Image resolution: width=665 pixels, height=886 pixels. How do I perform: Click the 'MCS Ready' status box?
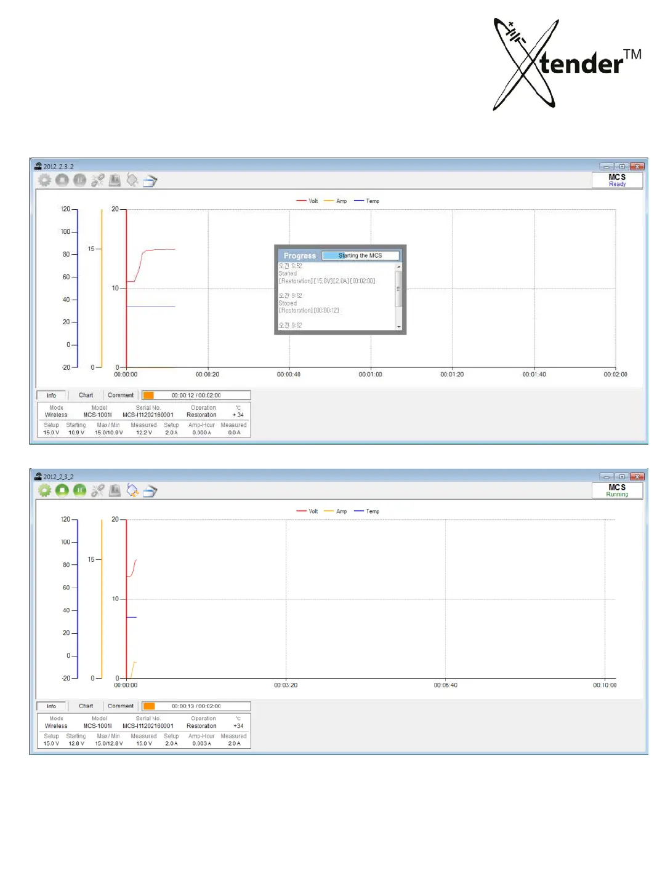click(617, 180)
